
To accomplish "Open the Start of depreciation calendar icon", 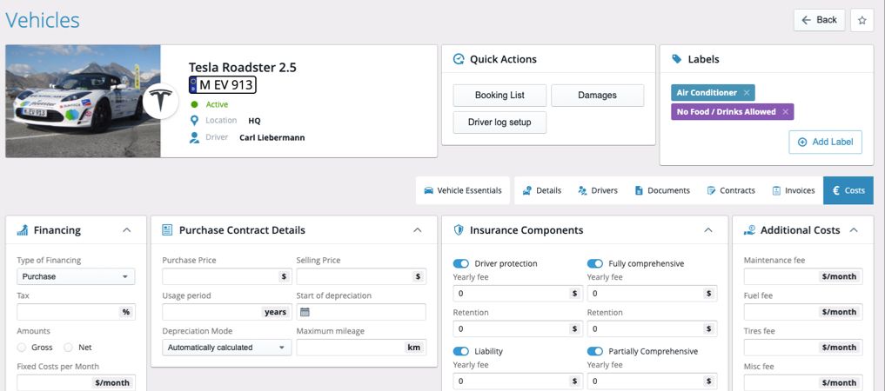I will pos(305,312).
